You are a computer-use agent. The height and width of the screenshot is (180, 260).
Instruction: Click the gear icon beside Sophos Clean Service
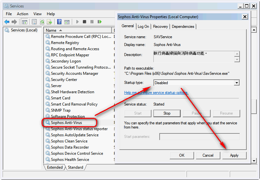coord(48,141)
